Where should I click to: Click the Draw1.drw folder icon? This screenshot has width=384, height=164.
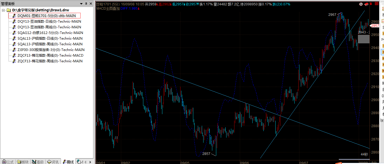[x=9, y=10]
